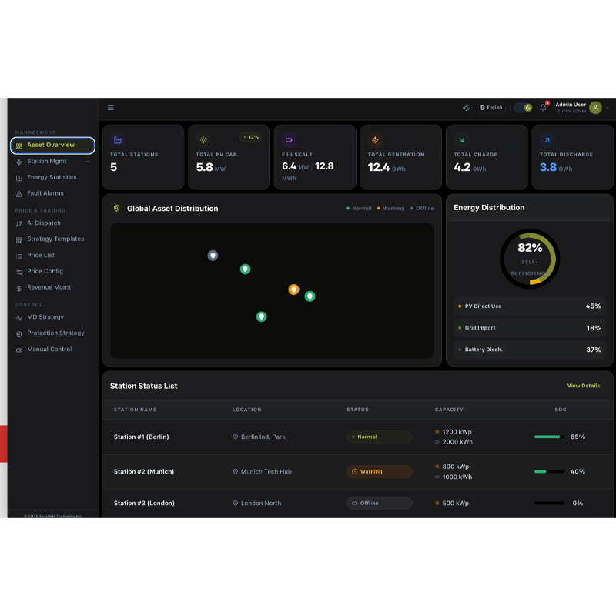Select the AI Dispatch sidebar icon
The image size is (616, 616).
[18, 223]
